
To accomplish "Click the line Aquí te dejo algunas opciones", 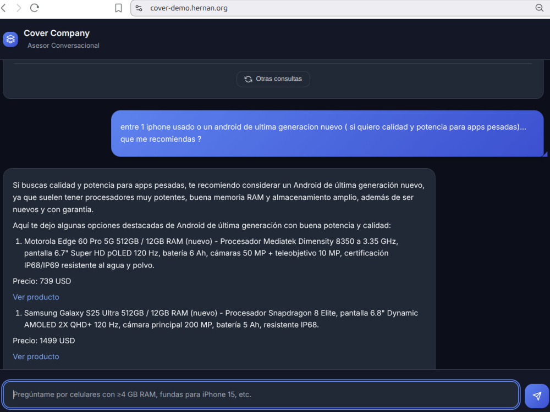I will point(202,226).
